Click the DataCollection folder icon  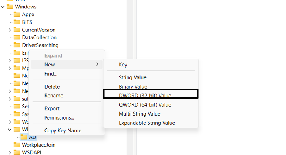[16, 37]
